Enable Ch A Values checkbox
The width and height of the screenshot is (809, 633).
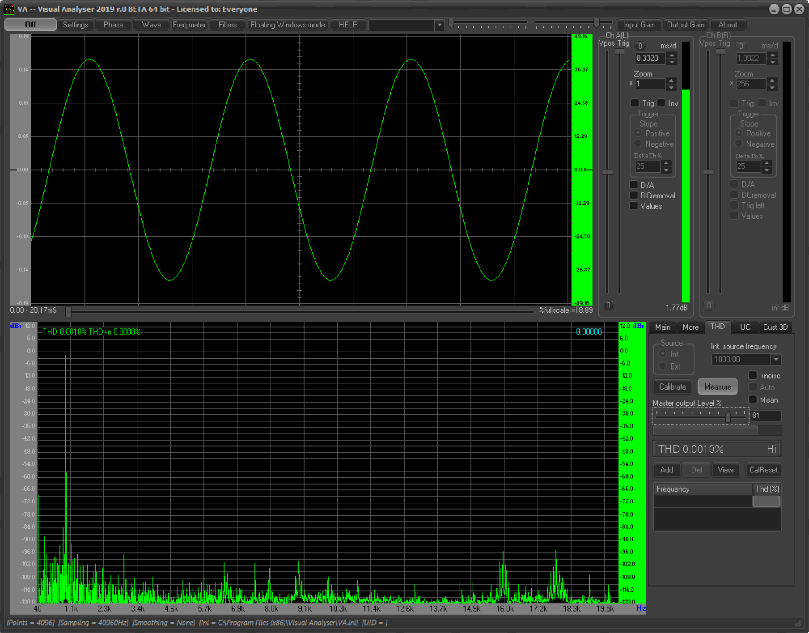point(634,205)
